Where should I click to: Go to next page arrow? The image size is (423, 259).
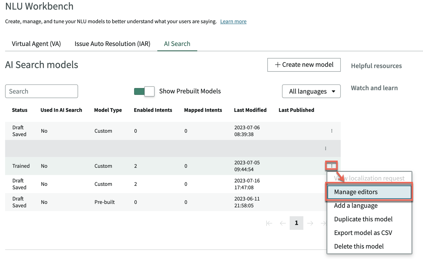pyautogui.click(x=310, y=223)
